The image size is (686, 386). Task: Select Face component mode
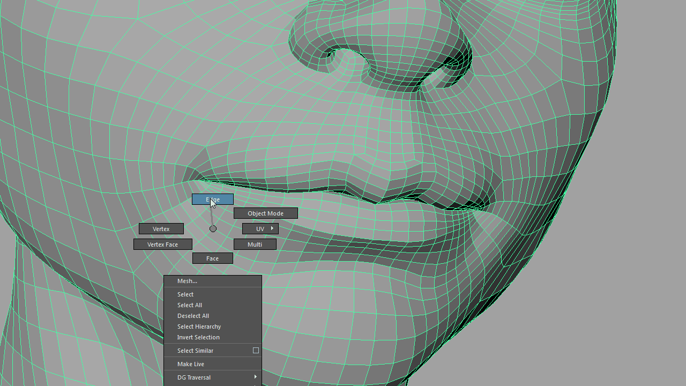point(213,258)
